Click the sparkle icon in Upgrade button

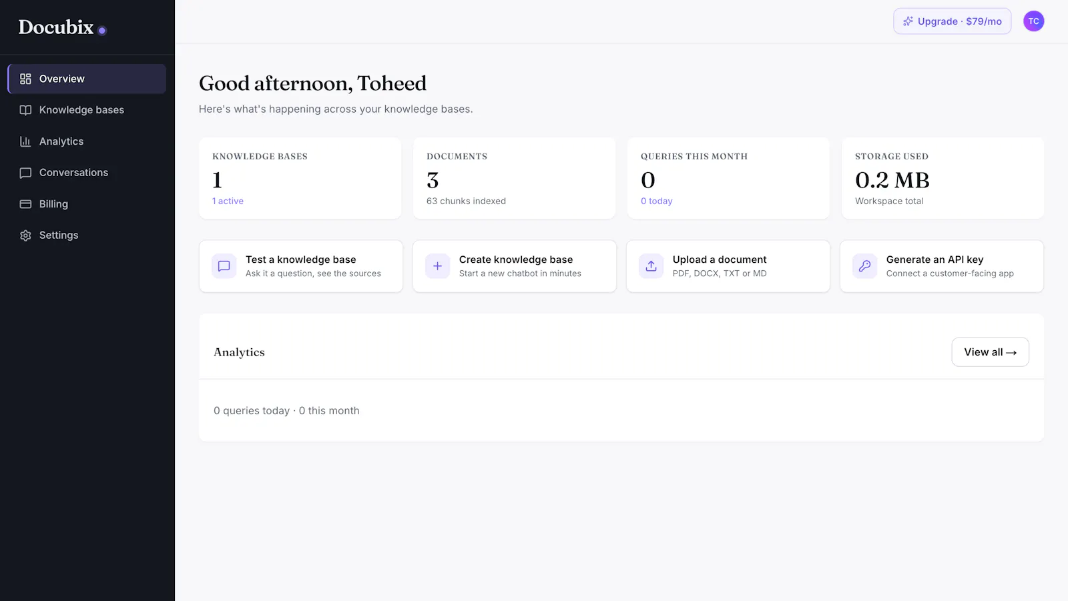click(908, 21)
